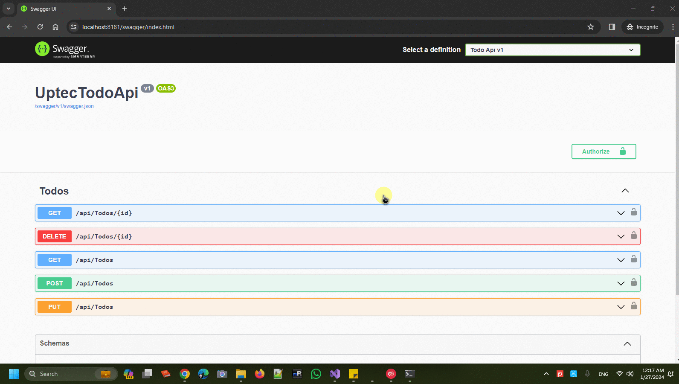
Task: Open Visual Studio from the taskbar
Action: 334,374
